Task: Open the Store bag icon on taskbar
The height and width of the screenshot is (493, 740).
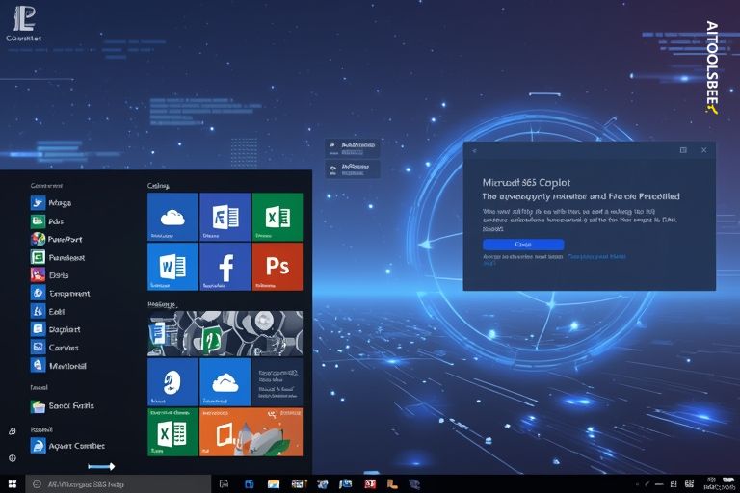Action: tap(250, 484)
